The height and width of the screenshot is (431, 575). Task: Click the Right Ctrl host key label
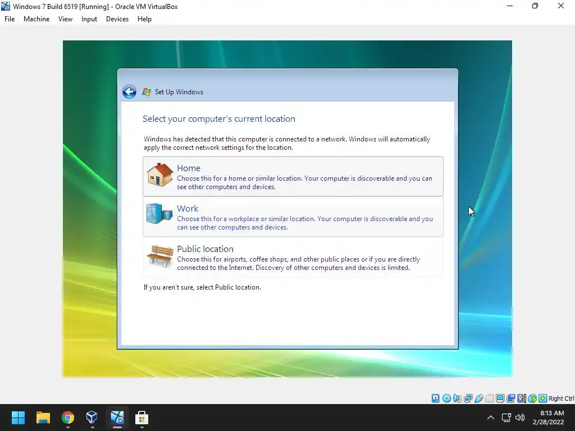562,398
